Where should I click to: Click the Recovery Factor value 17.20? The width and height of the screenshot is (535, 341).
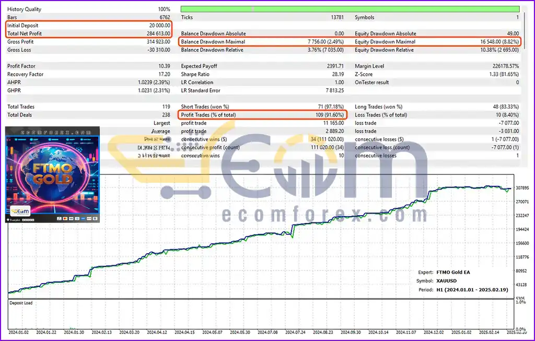coord(164,74)
